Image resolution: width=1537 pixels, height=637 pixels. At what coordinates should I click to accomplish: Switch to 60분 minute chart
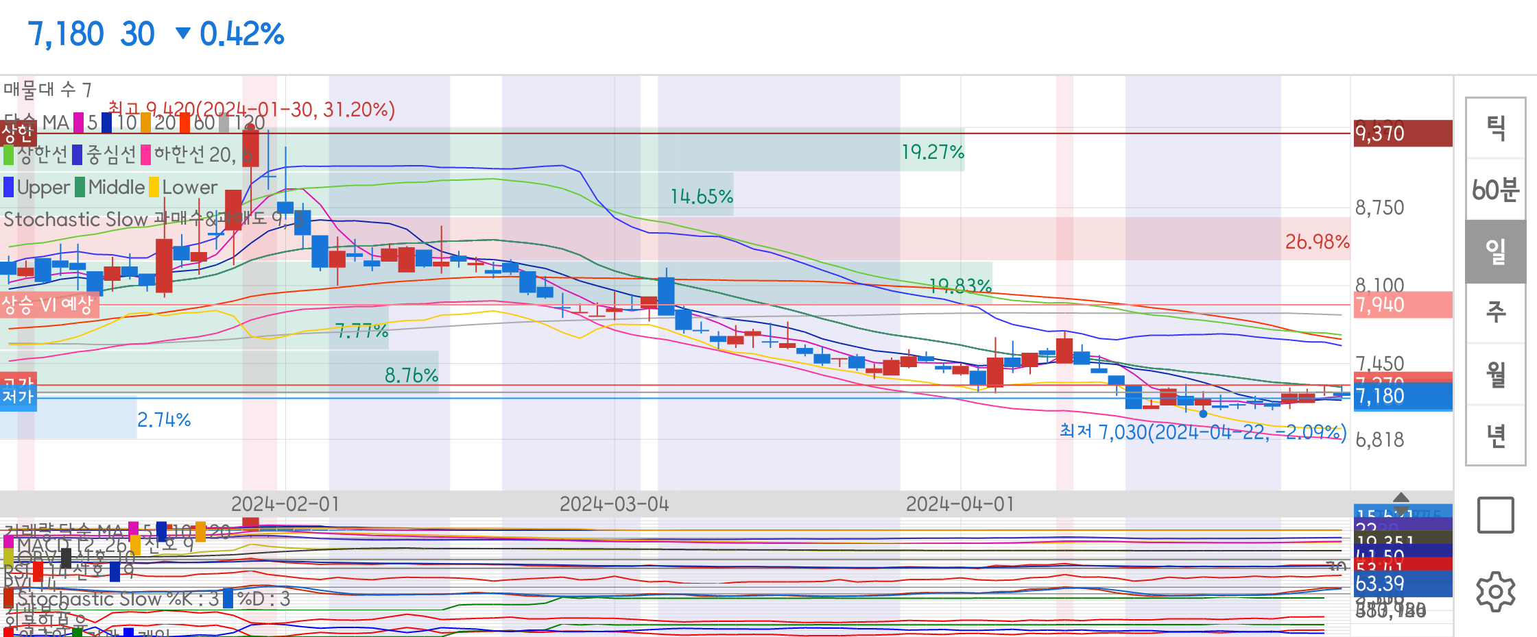1495,190
